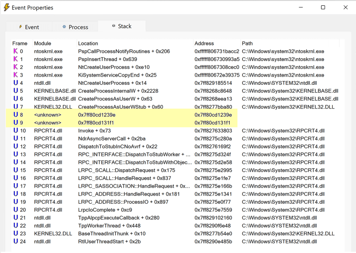This screenshot has width=356, height=253.
Task: Click the U icon next to frame 24
Action: coord(15,242)
